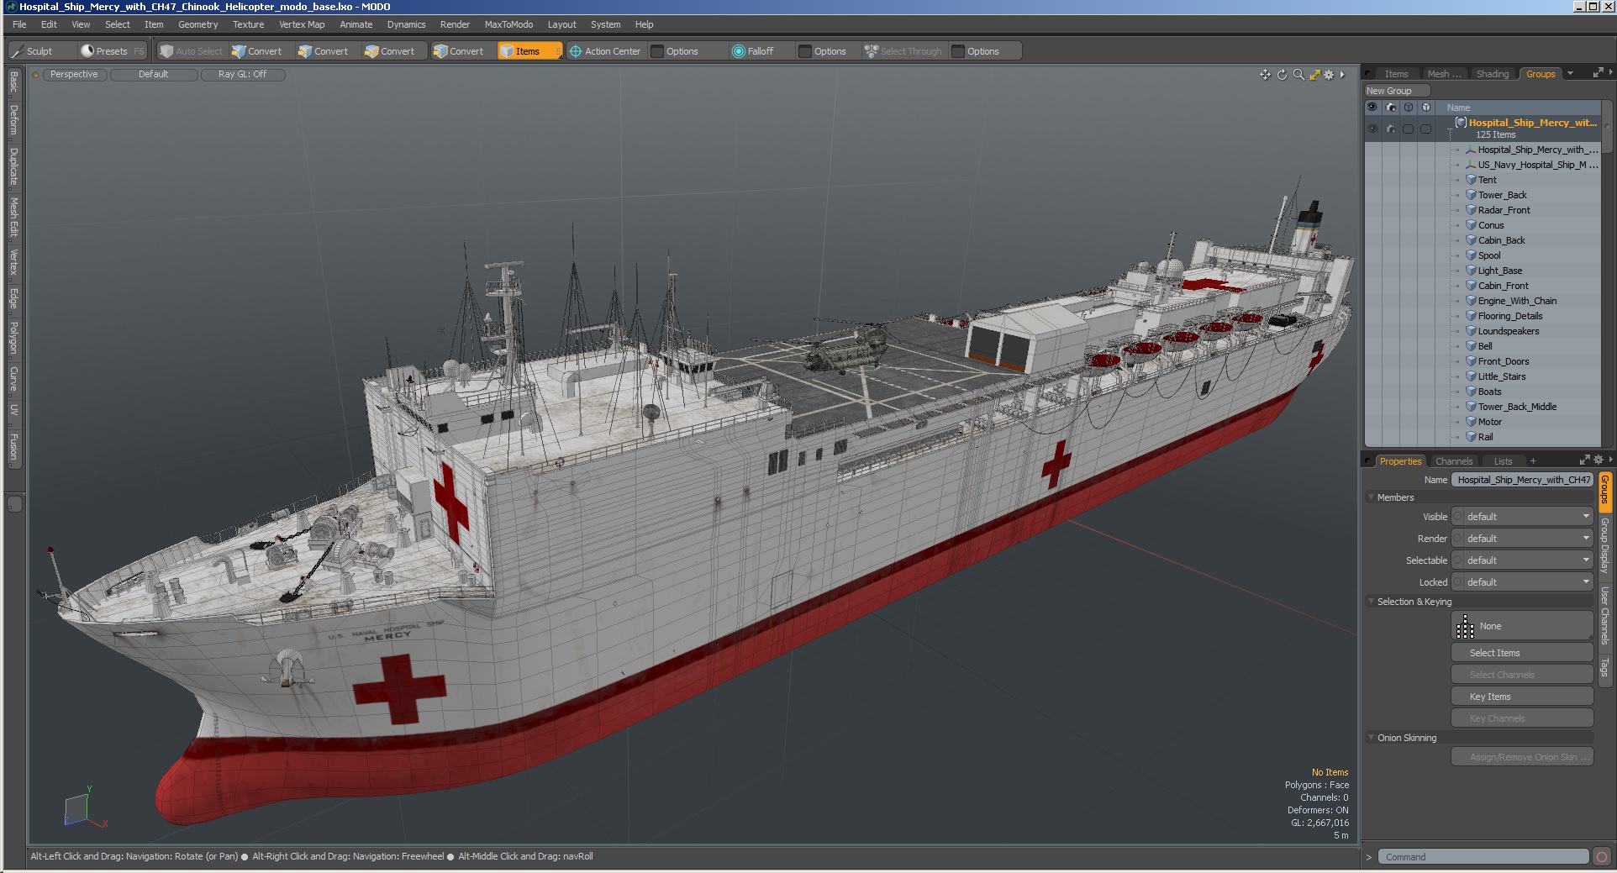Click the viewport pan (move arrows) icon
This screenshot has height=873, width=1617.
pos(1265,75)
